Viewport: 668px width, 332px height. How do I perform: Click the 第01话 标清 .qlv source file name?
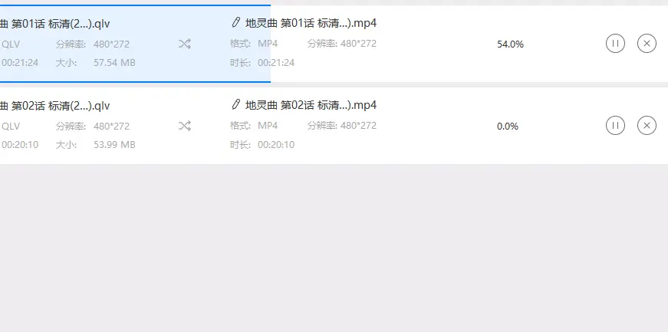pyautogui.click(x=55, y=24)
